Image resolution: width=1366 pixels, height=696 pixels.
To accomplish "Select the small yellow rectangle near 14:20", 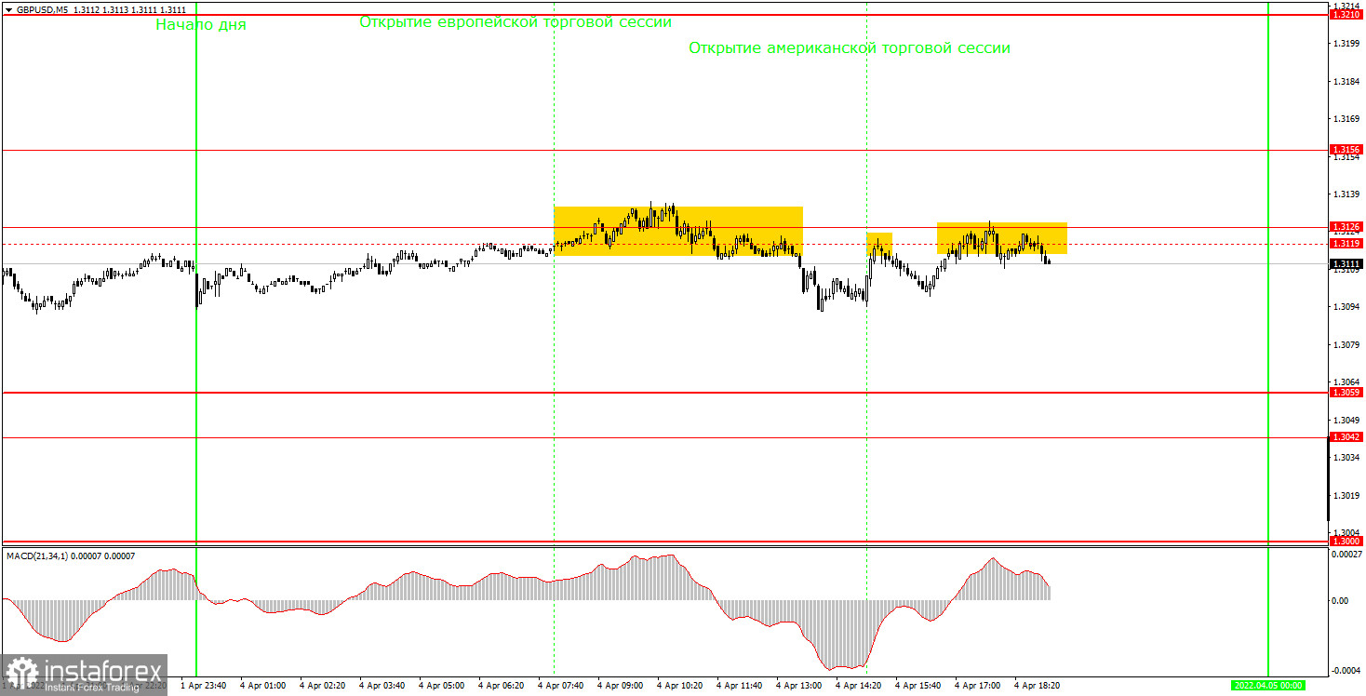I will (879, 245).
